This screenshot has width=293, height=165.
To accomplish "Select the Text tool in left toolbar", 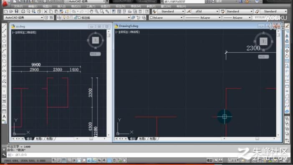I will point(4,117).
